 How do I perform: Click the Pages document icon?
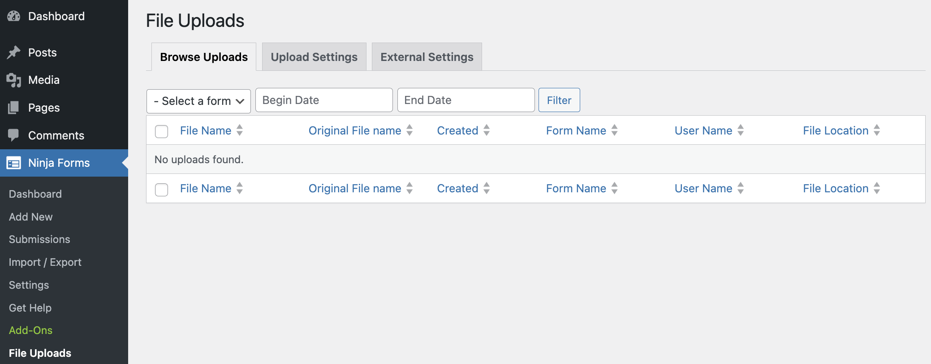point(14,108)
